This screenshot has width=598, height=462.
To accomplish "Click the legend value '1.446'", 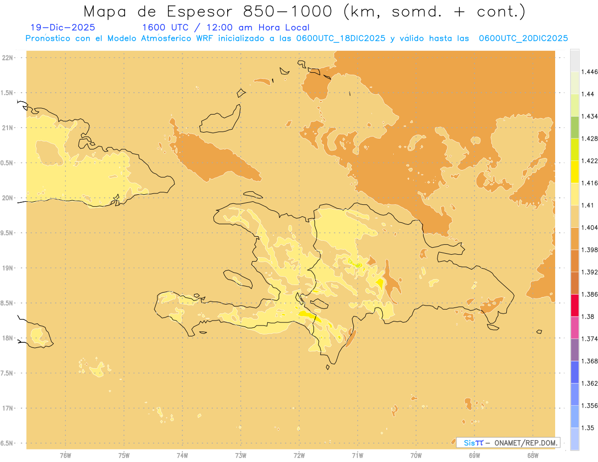I will [x=590, y=72].
